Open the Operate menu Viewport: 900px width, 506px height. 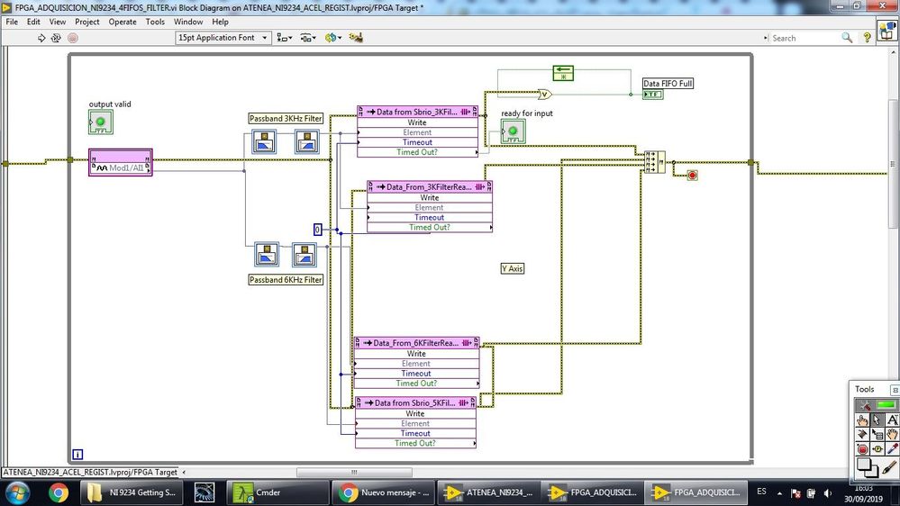point(123,22)
